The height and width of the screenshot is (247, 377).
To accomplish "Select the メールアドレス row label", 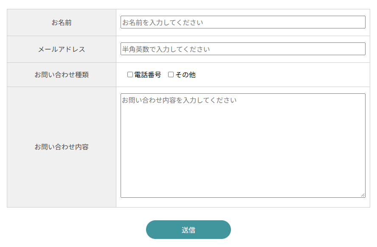I will (62, 49).
